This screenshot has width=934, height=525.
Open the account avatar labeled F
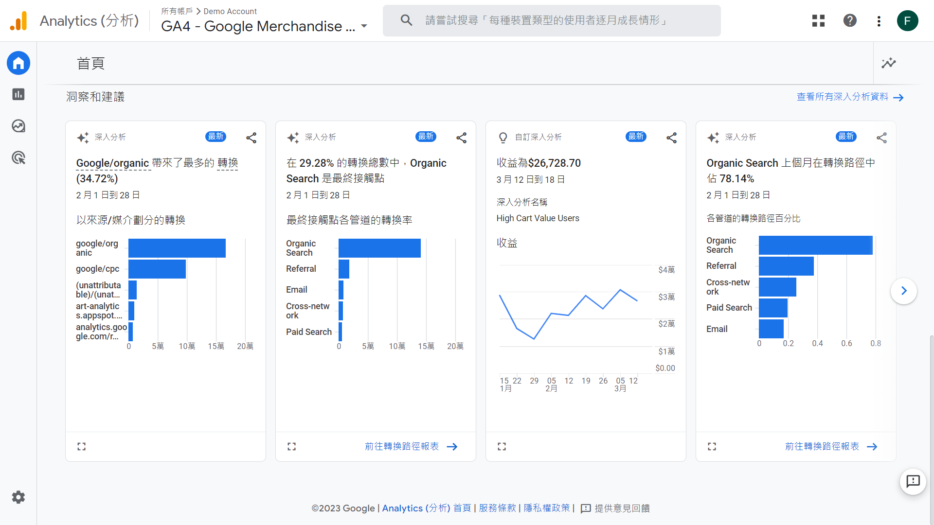pos(907,20)
